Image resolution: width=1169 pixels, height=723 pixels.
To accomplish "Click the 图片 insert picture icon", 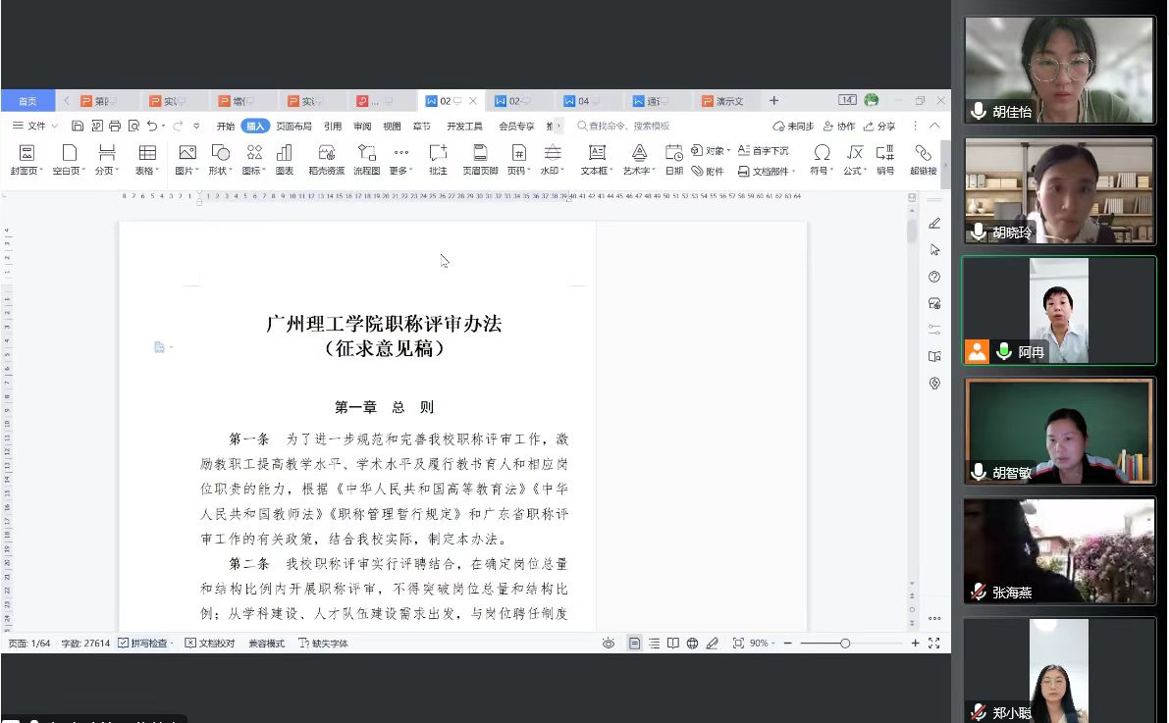I will (186, 153).
